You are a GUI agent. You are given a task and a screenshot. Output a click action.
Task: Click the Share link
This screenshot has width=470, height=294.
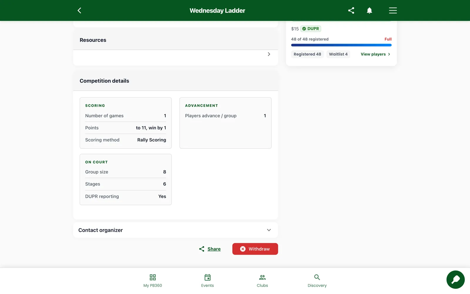click(x=214, y=249)
